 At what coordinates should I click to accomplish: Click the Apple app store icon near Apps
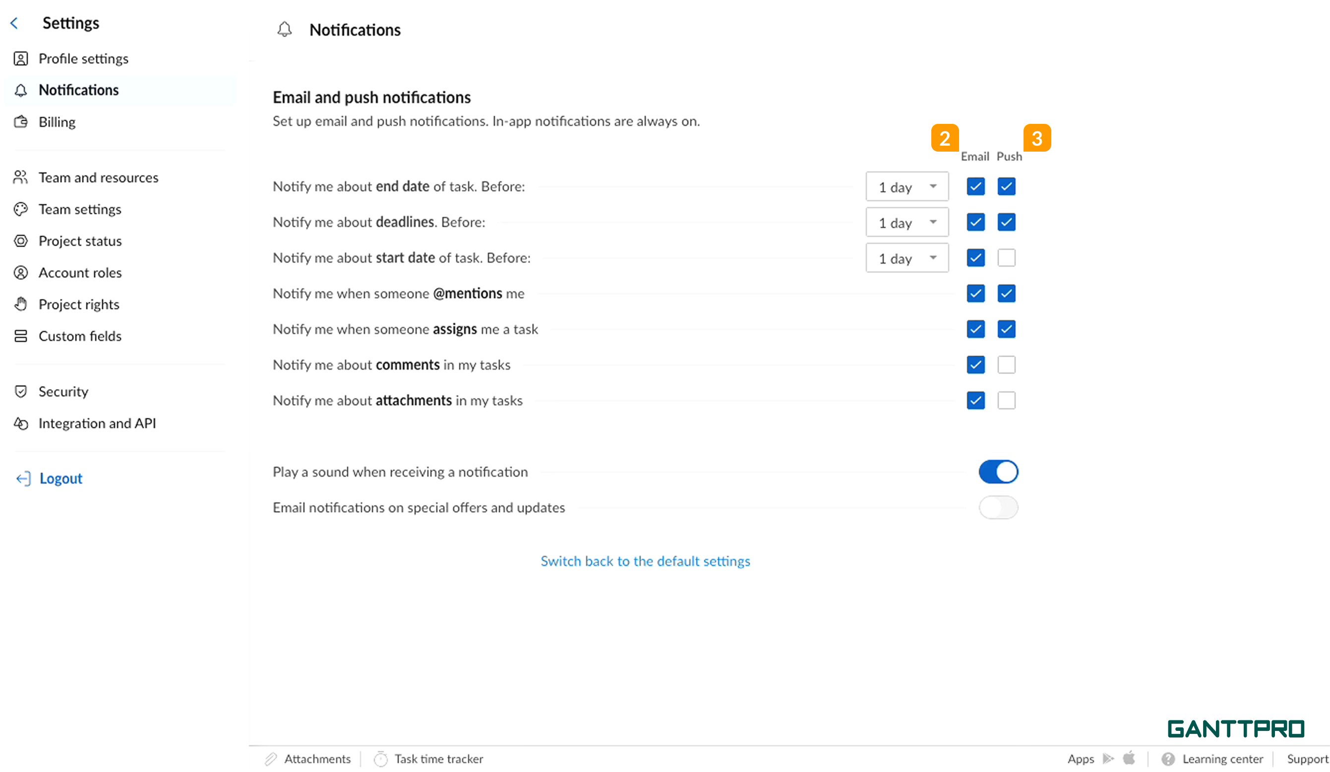[x=1130, y=758]
